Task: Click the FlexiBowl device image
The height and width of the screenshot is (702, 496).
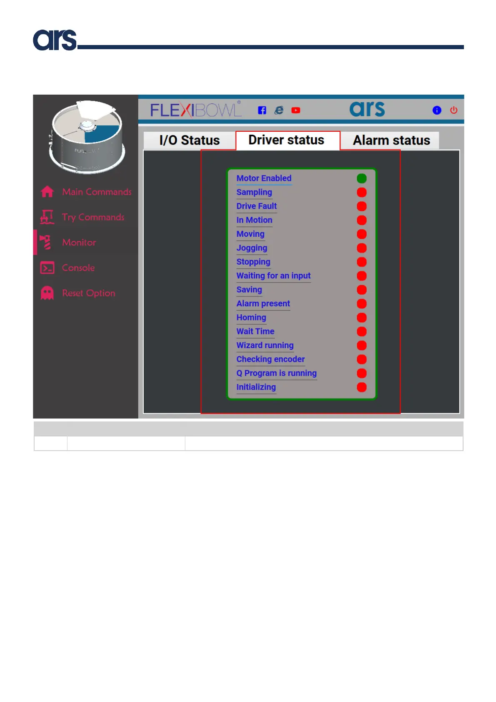Action: pyautogui.click(x=87, y=138)
